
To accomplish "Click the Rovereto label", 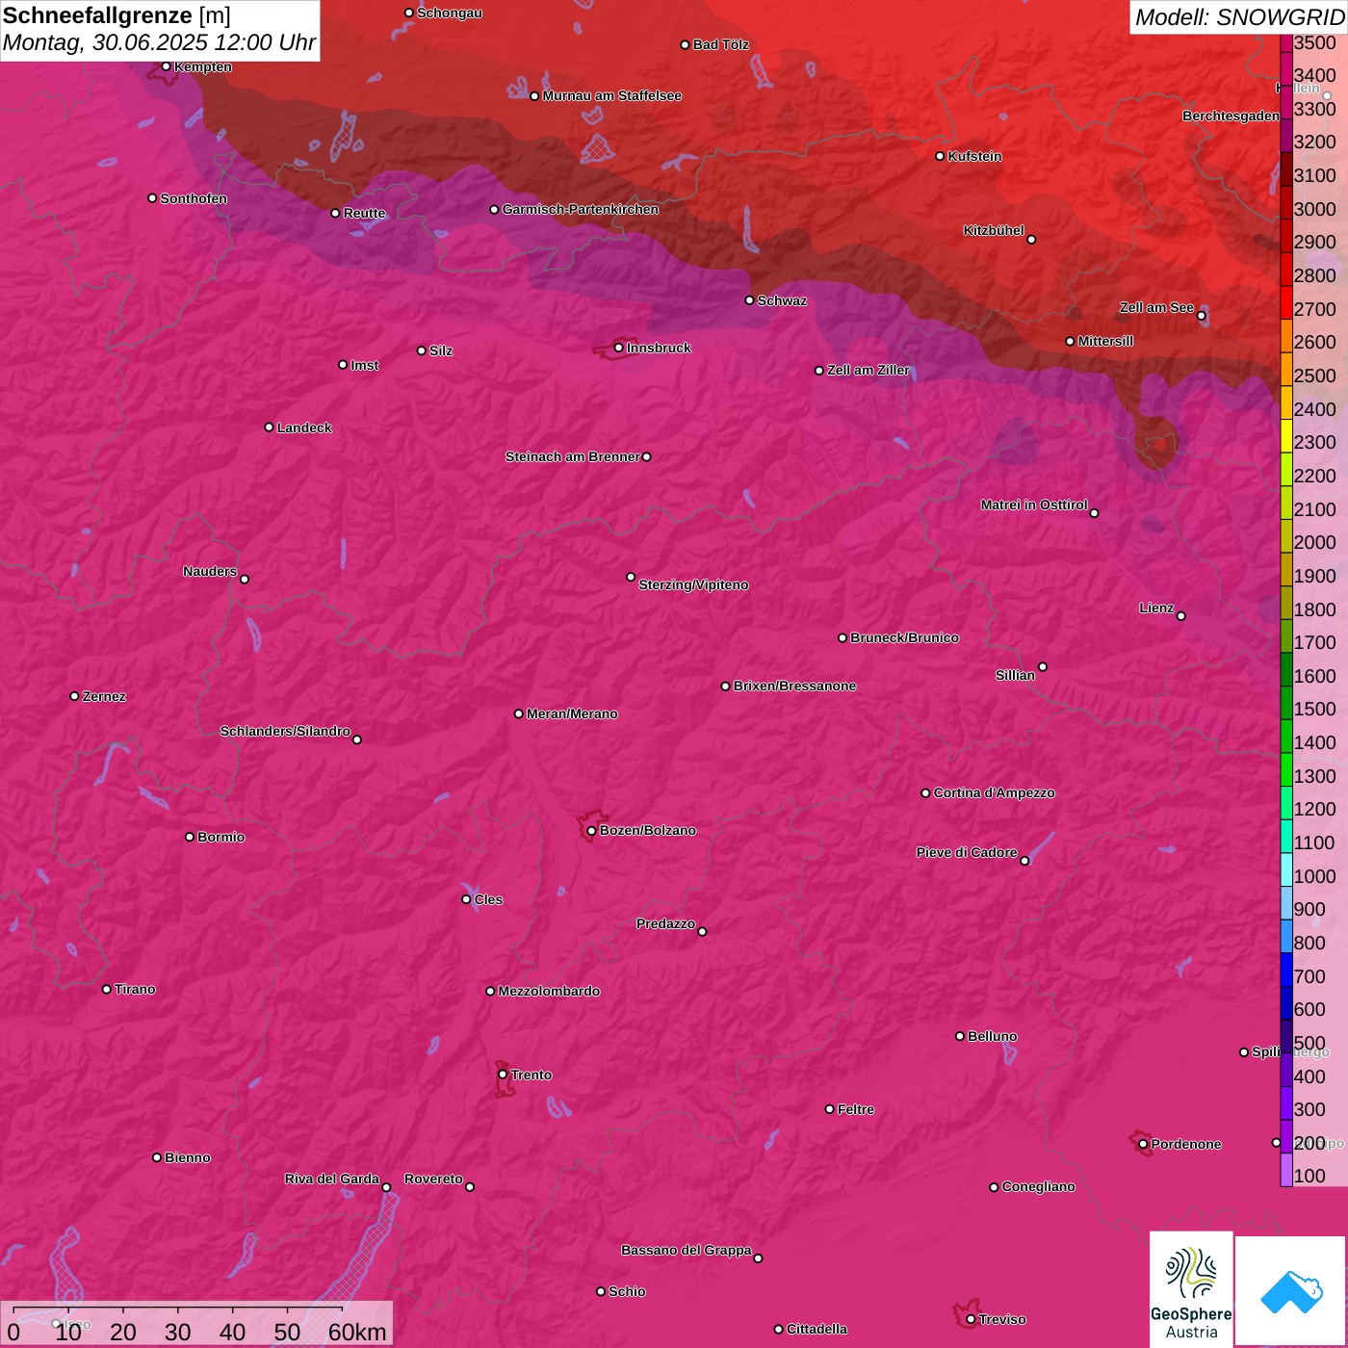I will coord(433,1179).
